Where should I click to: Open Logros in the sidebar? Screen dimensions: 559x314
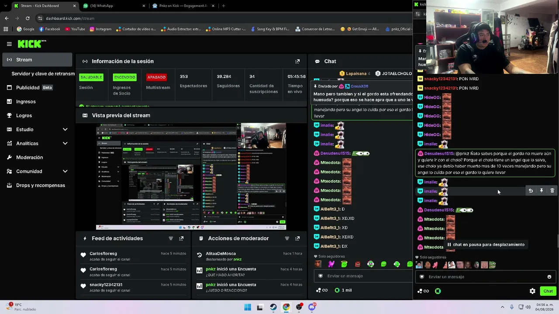click(24, 116)
